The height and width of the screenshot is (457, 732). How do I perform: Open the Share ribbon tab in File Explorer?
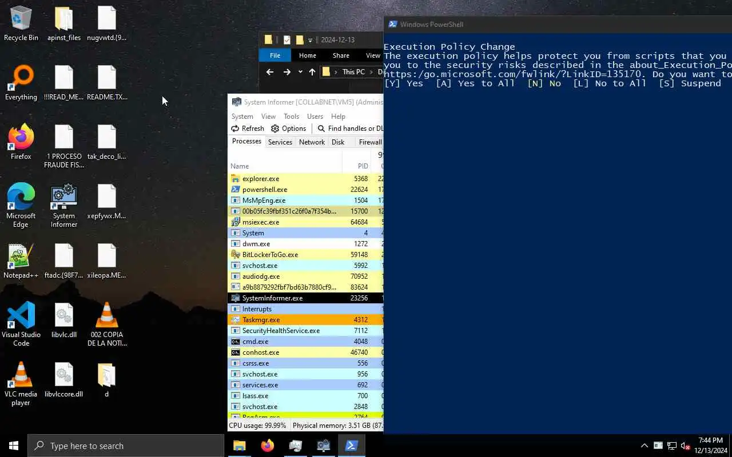(x=341, y=55)
